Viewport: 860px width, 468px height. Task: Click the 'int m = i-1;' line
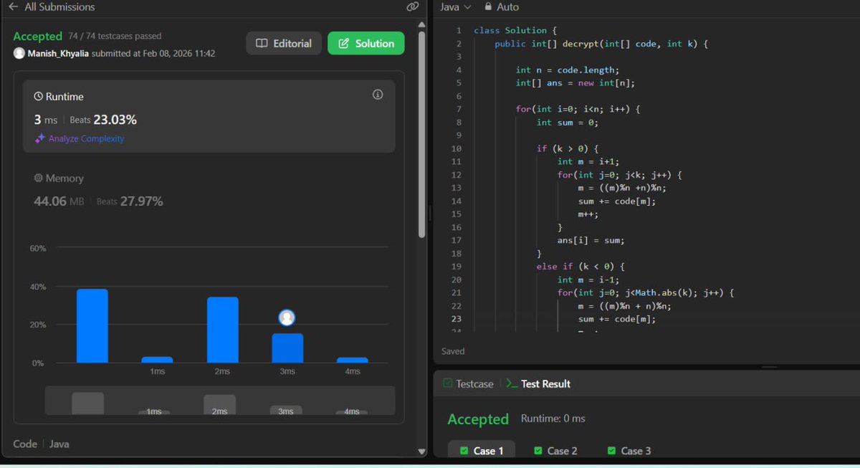(588, 280)
